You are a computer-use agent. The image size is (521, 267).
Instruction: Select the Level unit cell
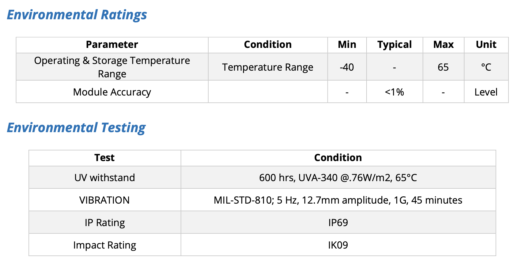point(486,92)
